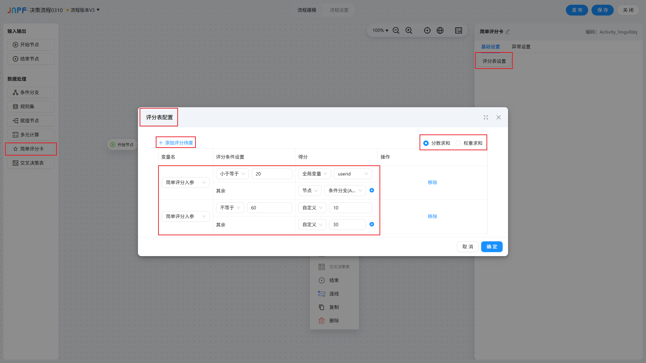Switch to the 异常设置 tab
This screenshot has width=646, height=363.
click(521, 47)
